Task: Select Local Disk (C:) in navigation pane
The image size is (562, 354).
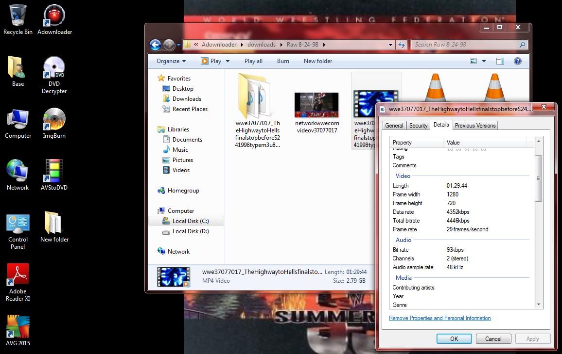Action: tap(186, 221)
